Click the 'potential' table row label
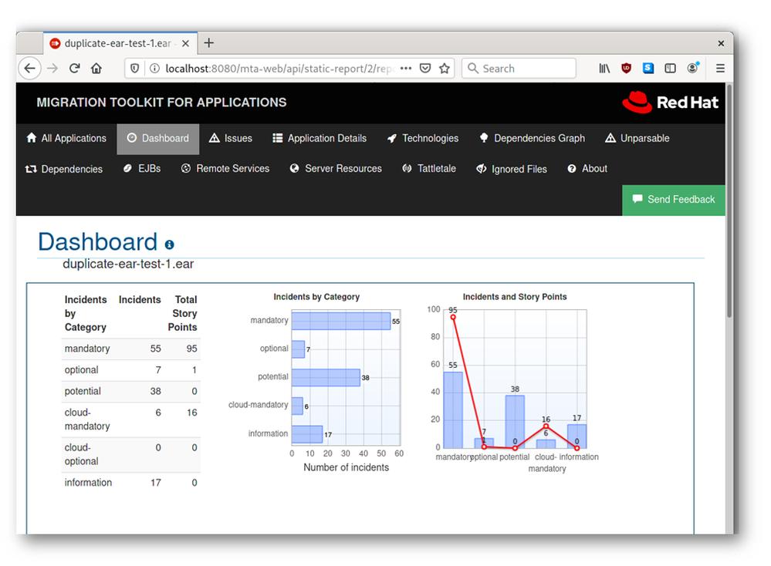The image size is (771, 566). pyautogui.click(x=83, y=392)
